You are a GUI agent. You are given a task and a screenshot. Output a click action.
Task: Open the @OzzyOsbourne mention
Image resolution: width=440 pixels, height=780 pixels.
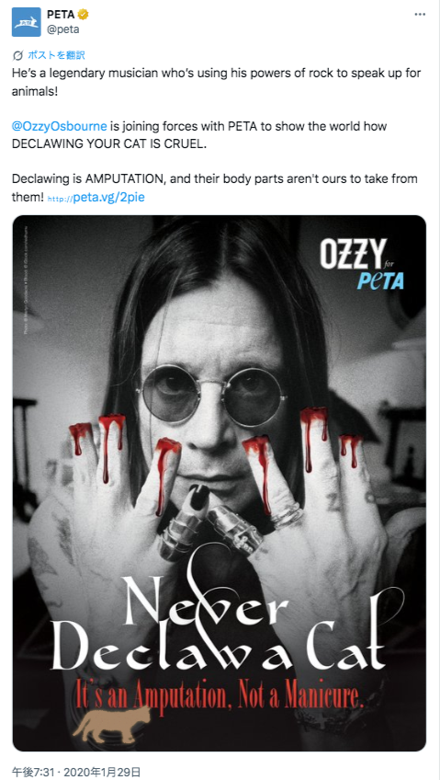59,126
